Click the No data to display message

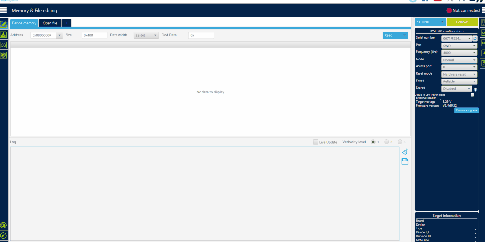pos(210,92)
